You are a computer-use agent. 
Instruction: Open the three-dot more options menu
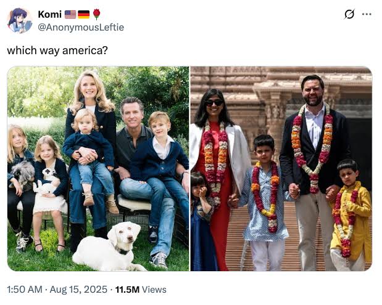click(x=367, y=14)
